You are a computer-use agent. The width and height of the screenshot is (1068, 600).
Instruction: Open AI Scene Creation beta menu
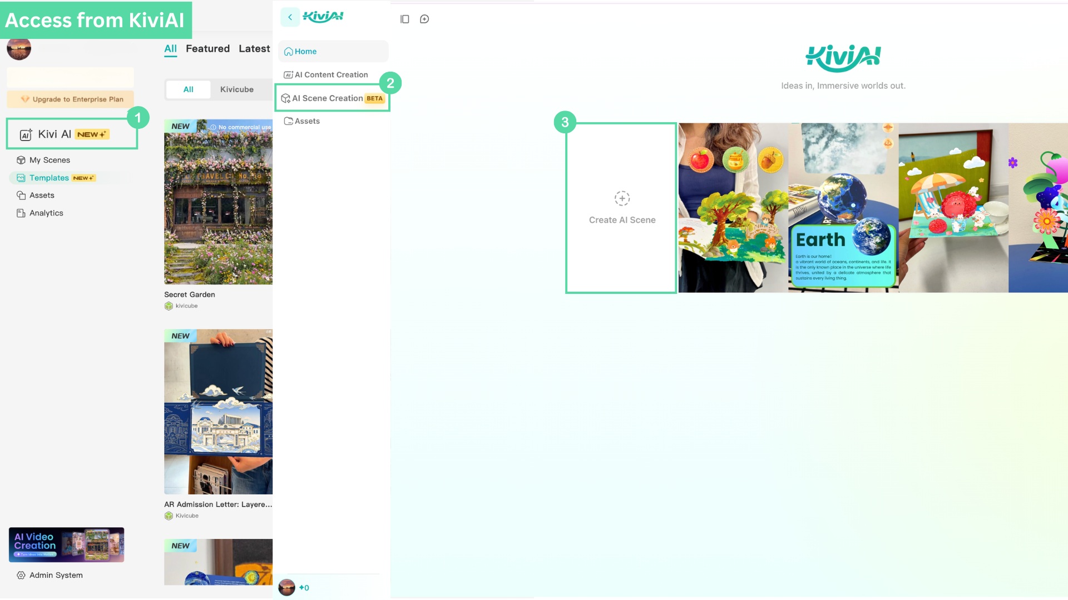(x=333, y=98)
